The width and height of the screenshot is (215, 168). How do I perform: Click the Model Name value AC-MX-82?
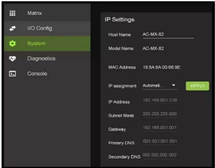pyautogui.click(x=153, y=48)
